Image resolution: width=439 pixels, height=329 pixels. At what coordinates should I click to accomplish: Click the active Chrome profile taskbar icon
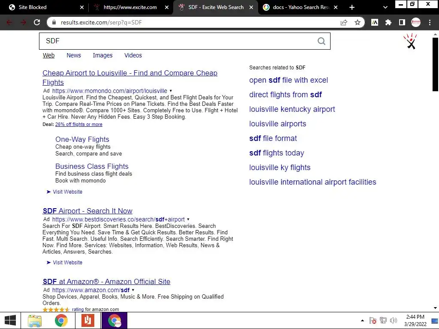[x=114, y=320]
